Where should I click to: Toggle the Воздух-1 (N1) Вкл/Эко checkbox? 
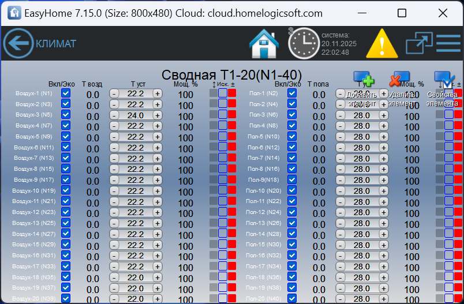[66, 93]
